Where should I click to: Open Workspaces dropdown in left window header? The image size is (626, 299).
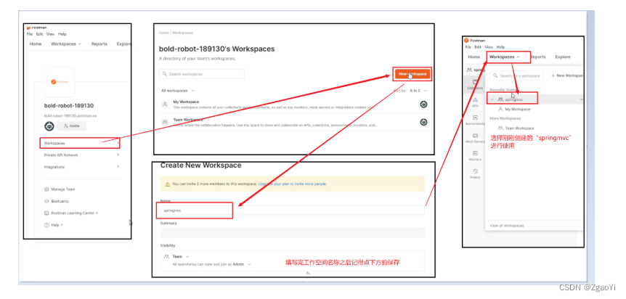tap(66, 44)
